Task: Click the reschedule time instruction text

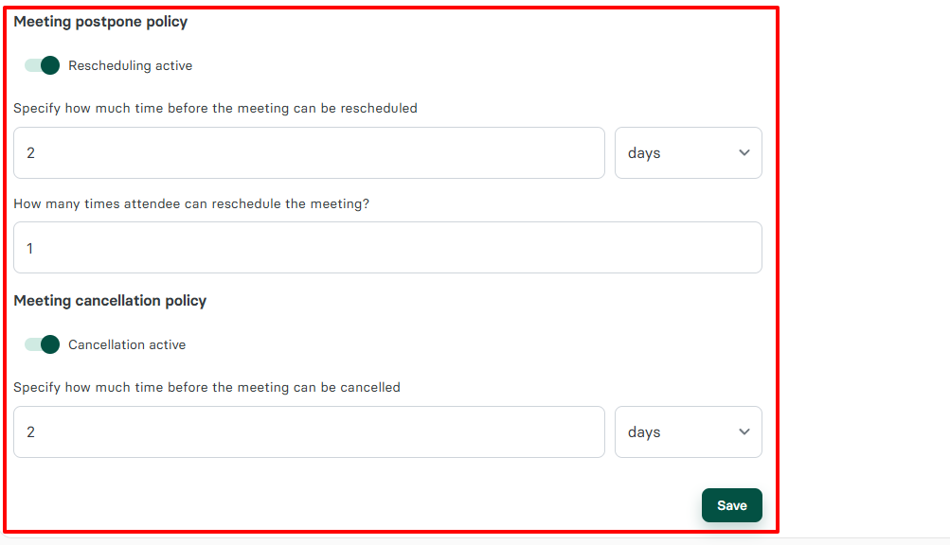Action: coord(215,108)
